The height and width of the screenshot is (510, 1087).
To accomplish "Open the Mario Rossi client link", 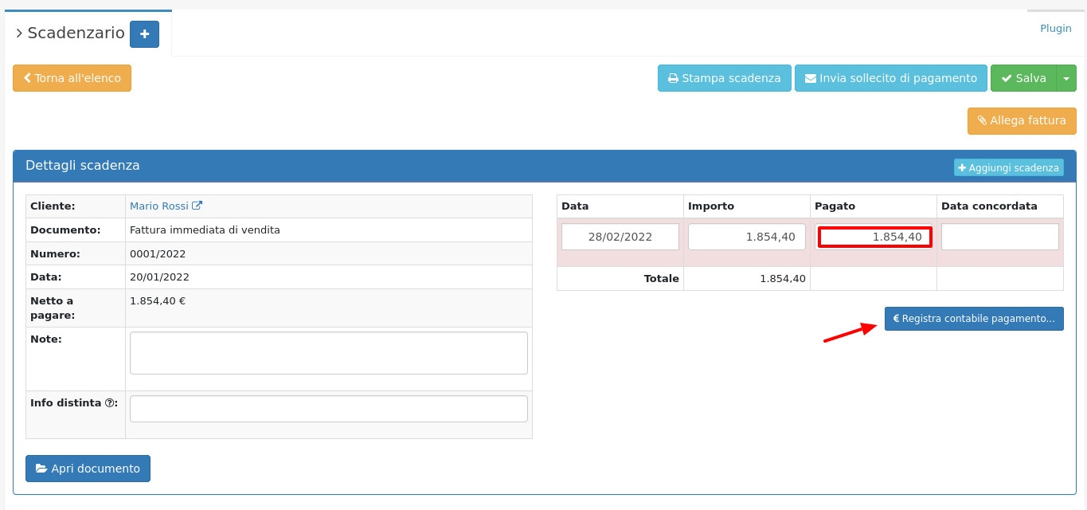I will [x=158, y=206].
